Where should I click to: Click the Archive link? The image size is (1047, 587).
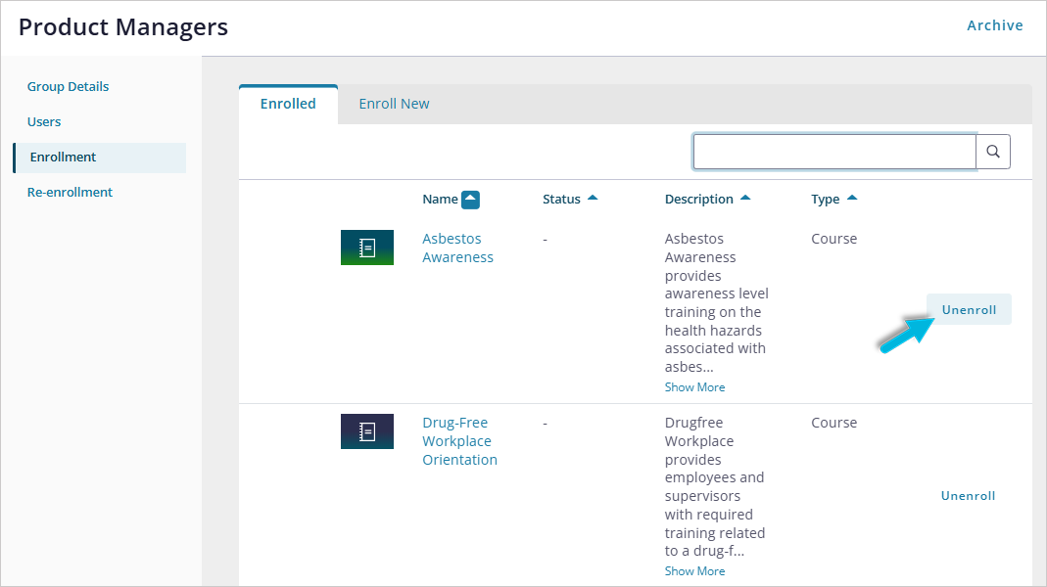[x=994, y=25]
